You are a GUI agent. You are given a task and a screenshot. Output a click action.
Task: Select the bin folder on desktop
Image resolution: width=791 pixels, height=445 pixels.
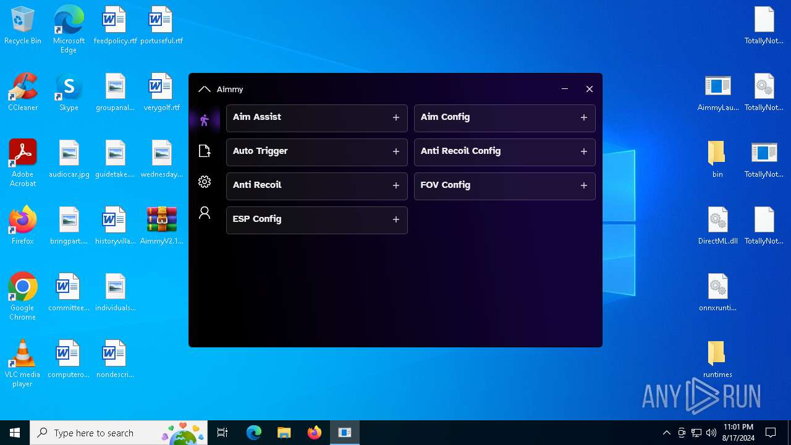coord(717,159)
